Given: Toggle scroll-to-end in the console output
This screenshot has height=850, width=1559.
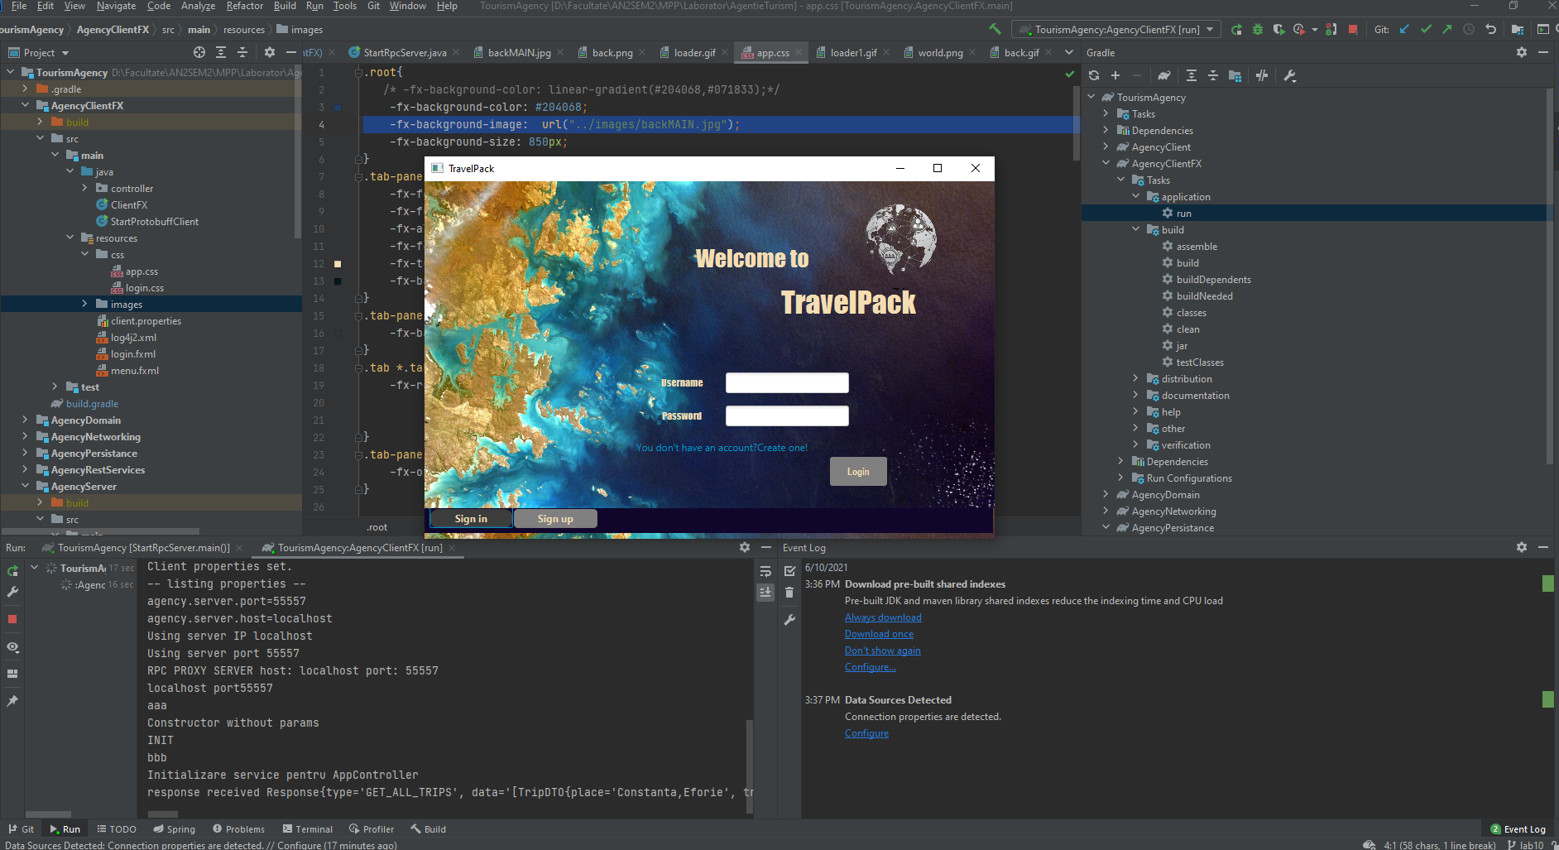Looking at the screenshot, I should (765, 593).
